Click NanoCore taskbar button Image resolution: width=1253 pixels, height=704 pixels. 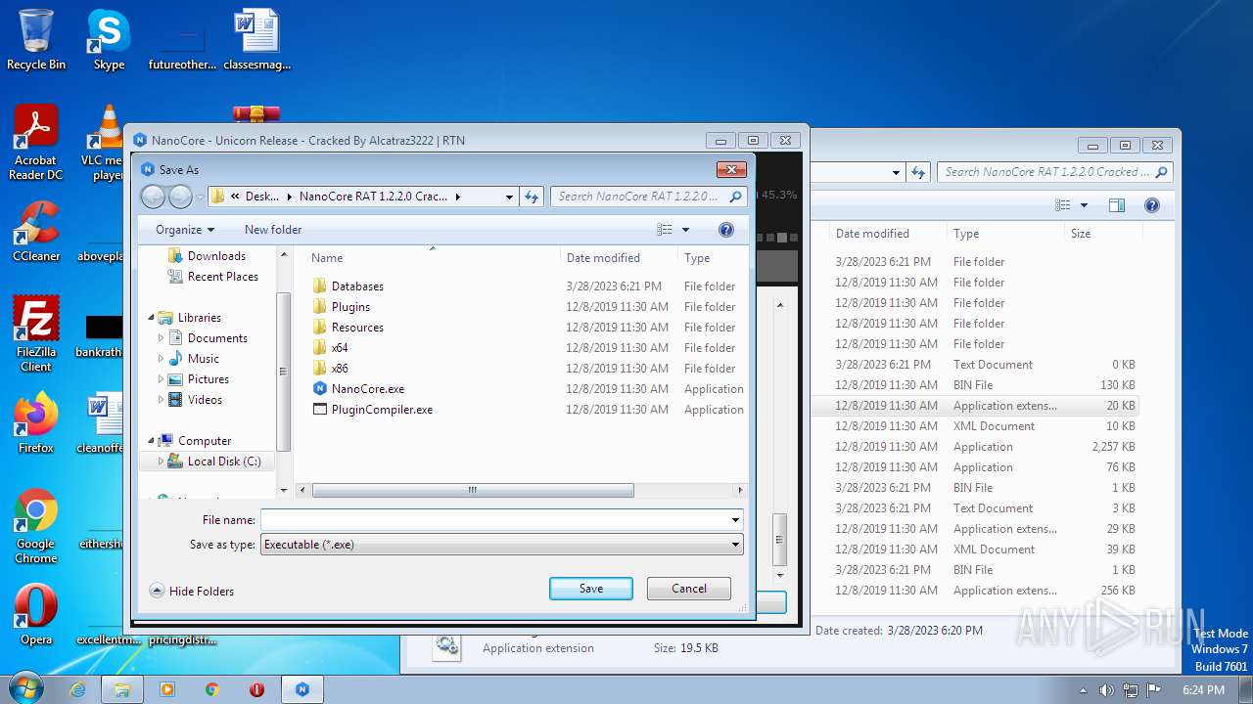[x=302, y=689]
